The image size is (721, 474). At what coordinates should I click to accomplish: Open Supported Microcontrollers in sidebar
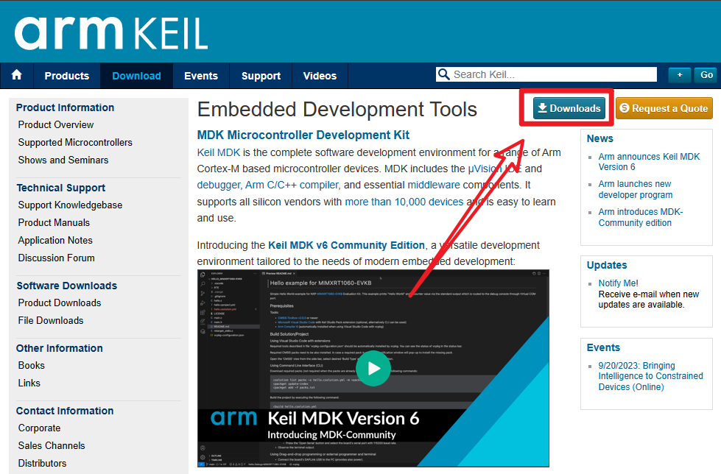click(75, 142)
